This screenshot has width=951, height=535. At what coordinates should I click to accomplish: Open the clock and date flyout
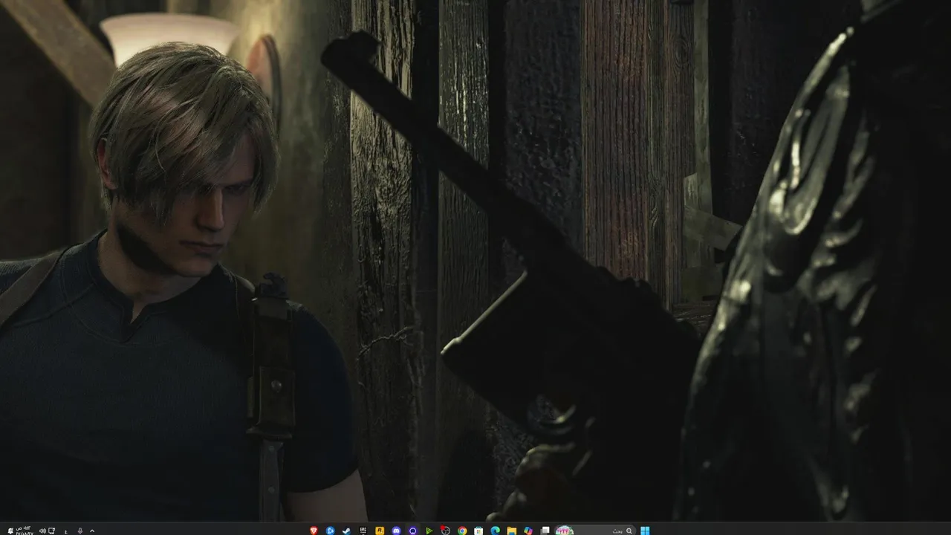tap(25, 531)
